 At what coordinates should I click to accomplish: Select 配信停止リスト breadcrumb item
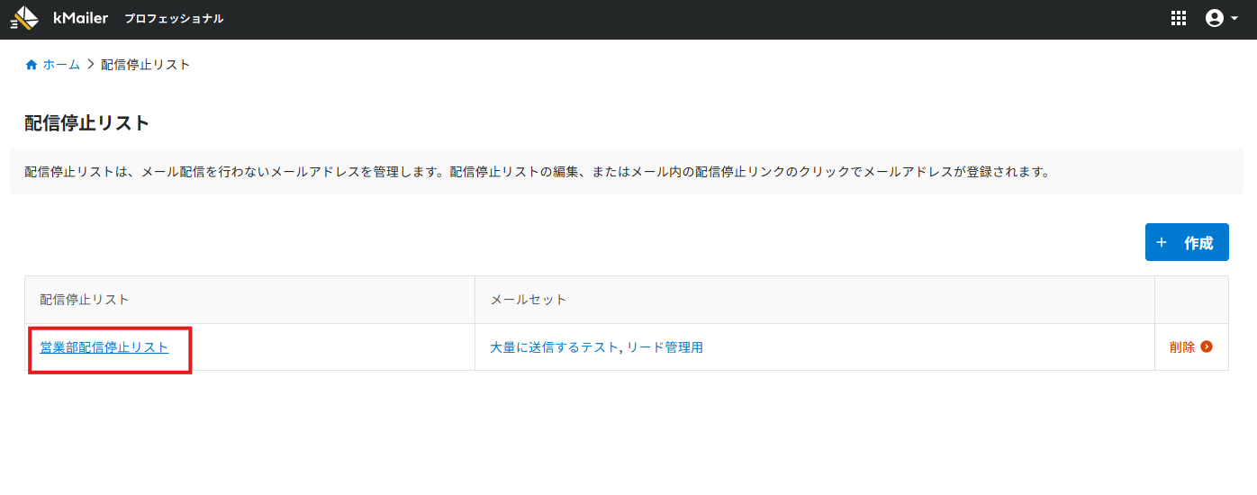click(x=146, y=65)
